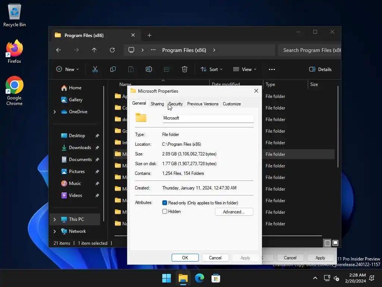
Task: Open Desktop quick access folder
Action: click(77, 136)
